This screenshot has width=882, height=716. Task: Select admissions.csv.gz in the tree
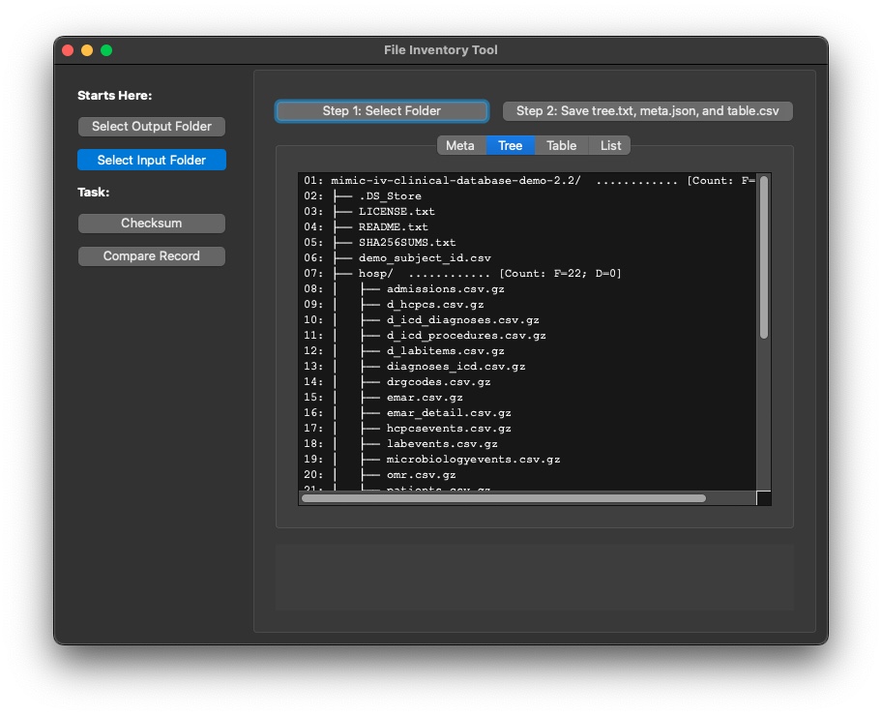click(446, 288)
